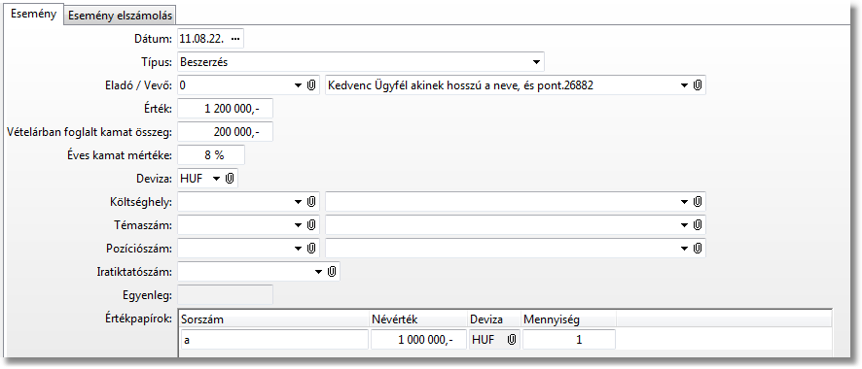
Task: Click the Vételárban foglalt kamat összeg field
Action: pos(225,132)
